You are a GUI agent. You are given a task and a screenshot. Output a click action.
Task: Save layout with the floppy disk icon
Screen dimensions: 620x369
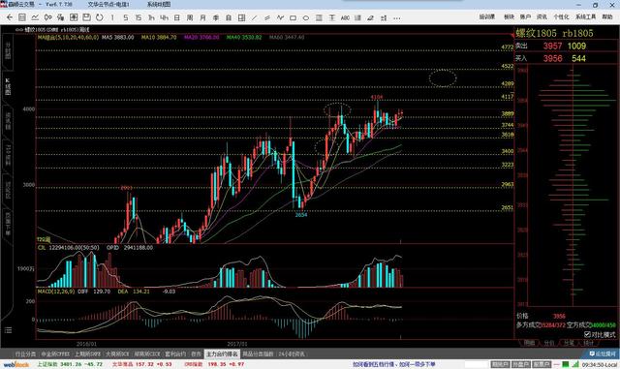coord(86,17)
